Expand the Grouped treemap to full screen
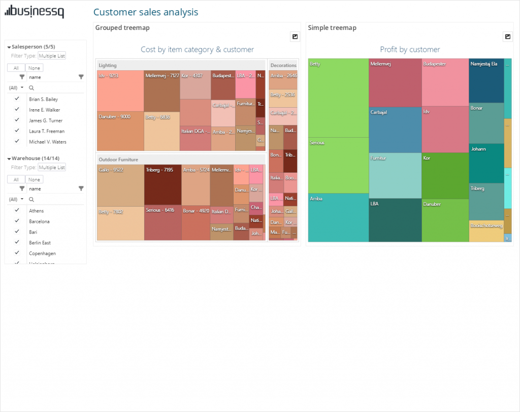The width and height of the screenshot is (520, 412). coord(295,36)
